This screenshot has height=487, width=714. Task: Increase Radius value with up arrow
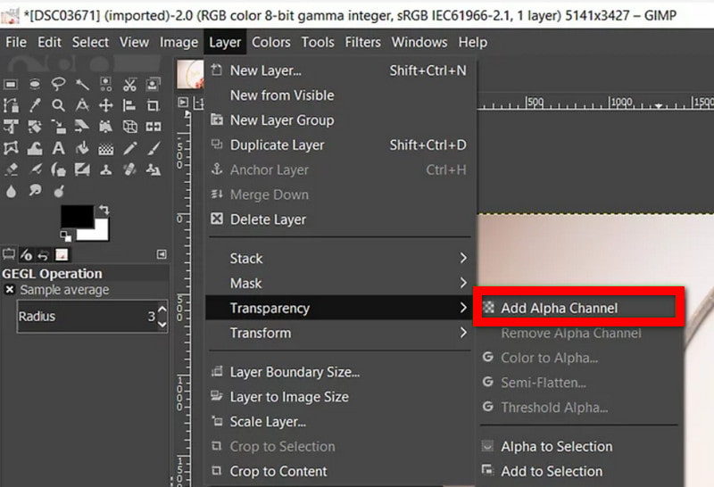(162, 310)
